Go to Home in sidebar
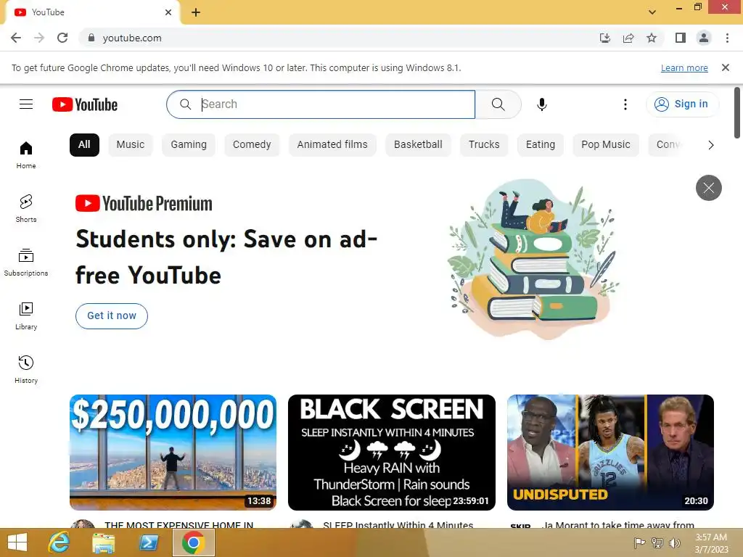Viewport: 743px width, 557px height. [26, 155]
